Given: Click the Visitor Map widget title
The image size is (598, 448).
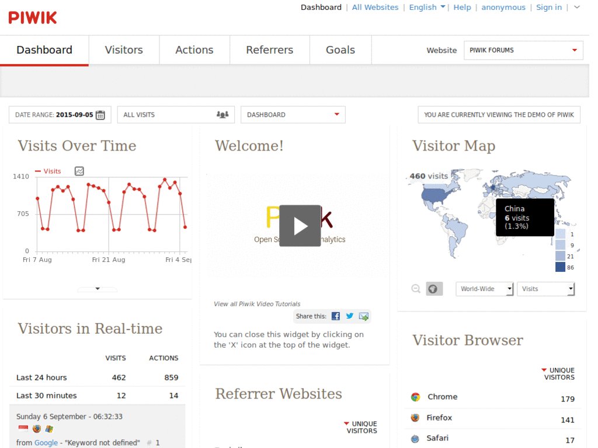Looking at the screenshot, I should point(454,146).
